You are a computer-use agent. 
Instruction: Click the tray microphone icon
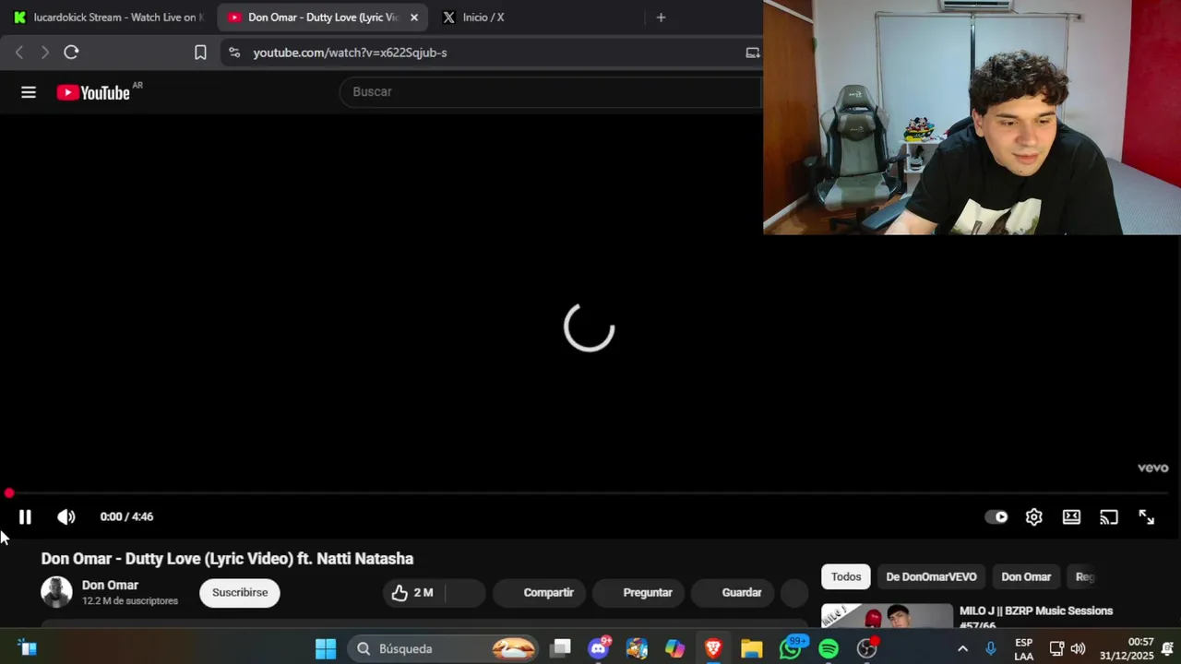pyautogui.click(x=991, y=649)
